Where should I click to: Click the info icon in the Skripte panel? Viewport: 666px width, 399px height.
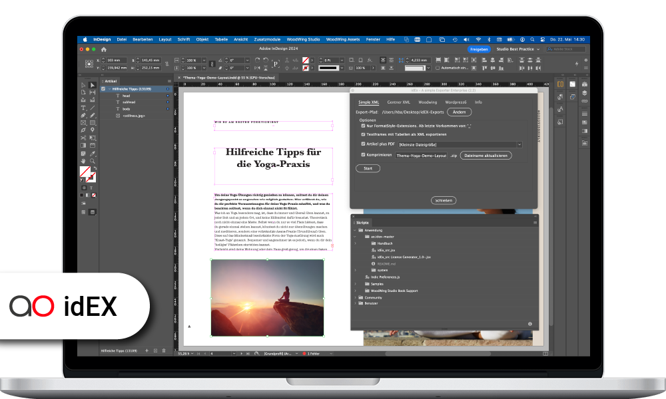(529, 324)
